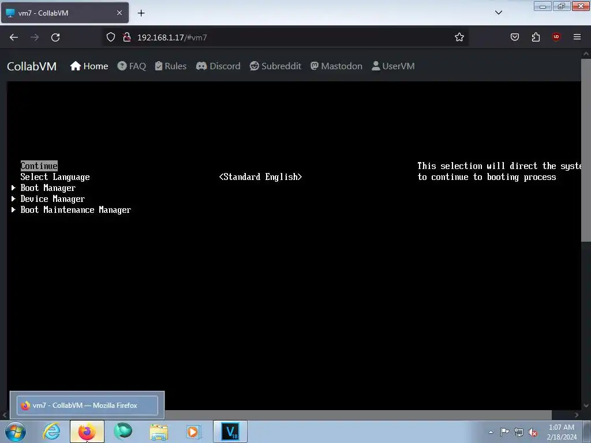Open Windows Explorer folder taskbar icon
591x443 pixels.
pos(159,432)
